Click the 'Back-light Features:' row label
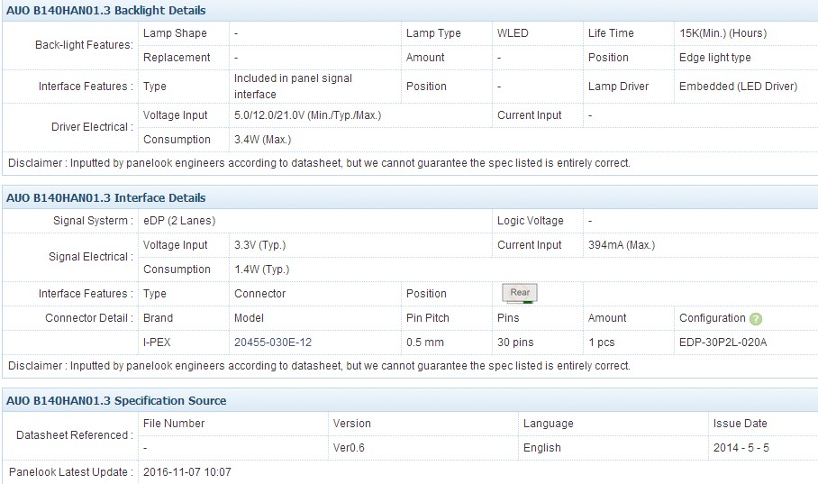This screenshot has height=484, width=818. click(x=84, y=45)
